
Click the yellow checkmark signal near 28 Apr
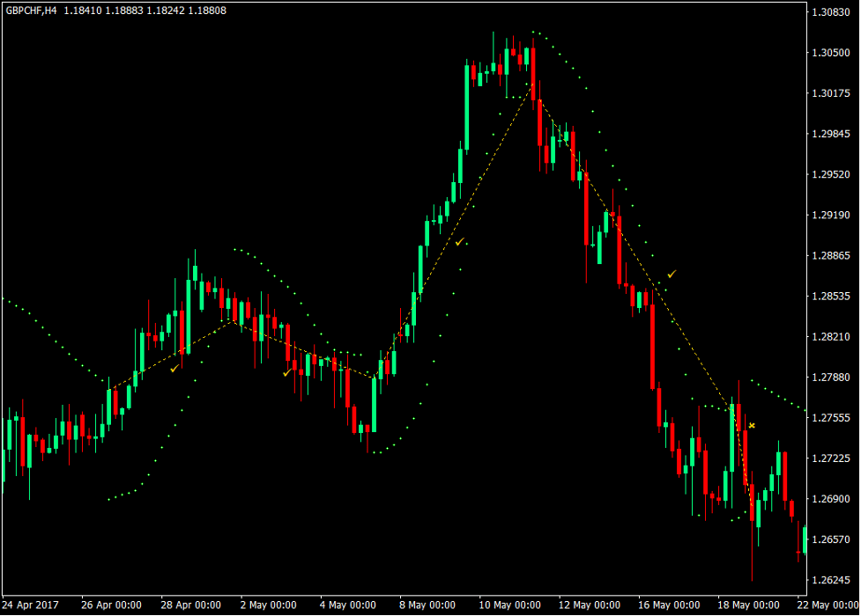tap(175, 369)
